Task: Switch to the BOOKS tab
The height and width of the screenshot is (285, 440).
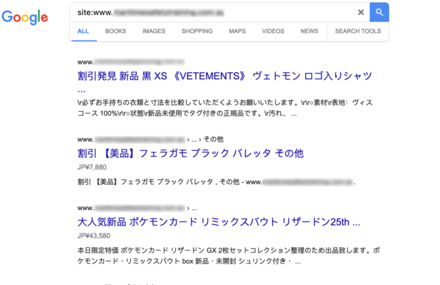Action: pyautogui.click(x=116, y=31)
